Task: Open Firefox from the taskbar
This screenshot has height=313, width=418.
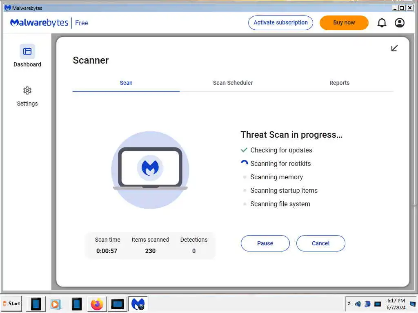Action: (97, 304)
